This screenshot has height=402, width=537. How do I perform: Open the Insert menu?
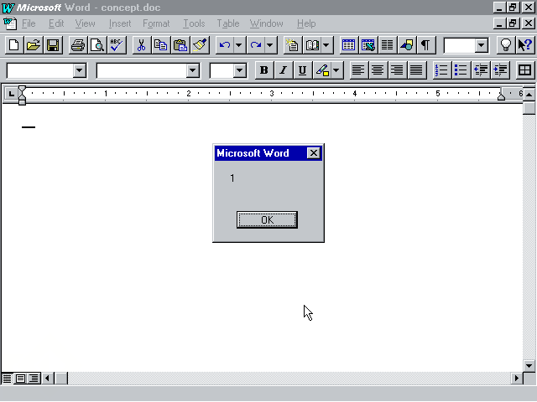pos(120,23)
